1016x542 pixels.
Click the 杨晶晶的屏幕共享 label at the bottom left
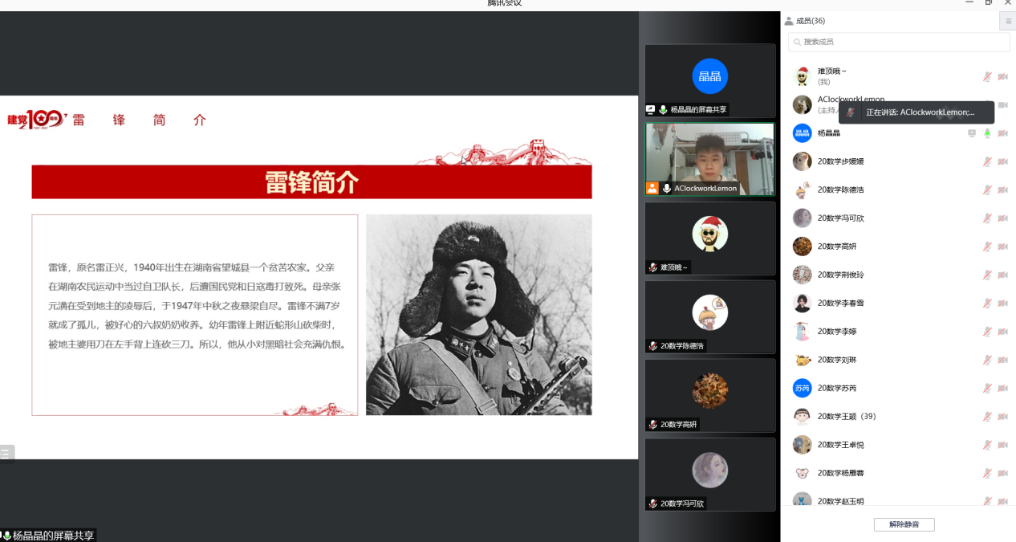pyautogui.click(x=52, y=536)
